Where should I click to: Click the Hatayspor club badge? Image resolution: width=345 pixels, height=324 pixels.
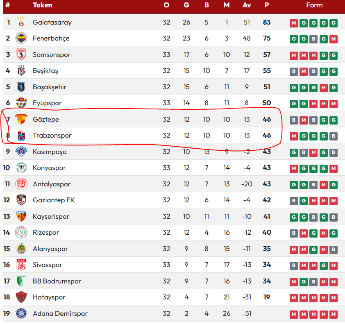click(21, 297)
